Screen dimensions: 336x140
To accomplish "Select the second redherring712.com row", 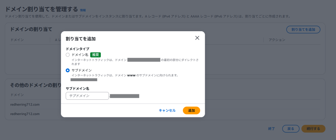I will (x=25, y=114).
